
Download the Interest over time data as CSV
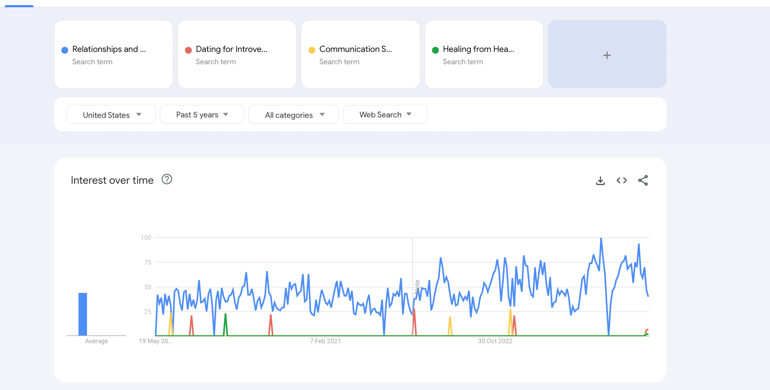600,181
